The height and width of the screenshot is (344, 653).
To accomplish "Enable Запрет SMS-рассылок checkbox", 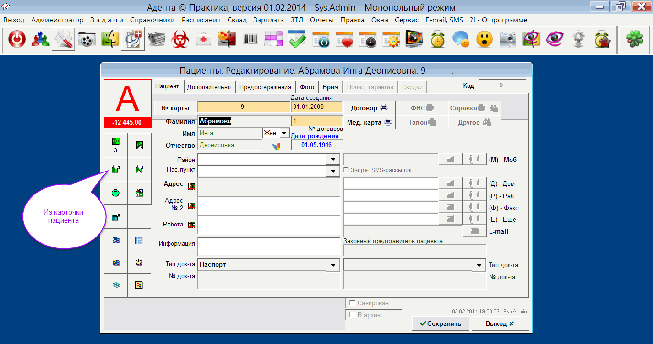I will coord(348,170).
